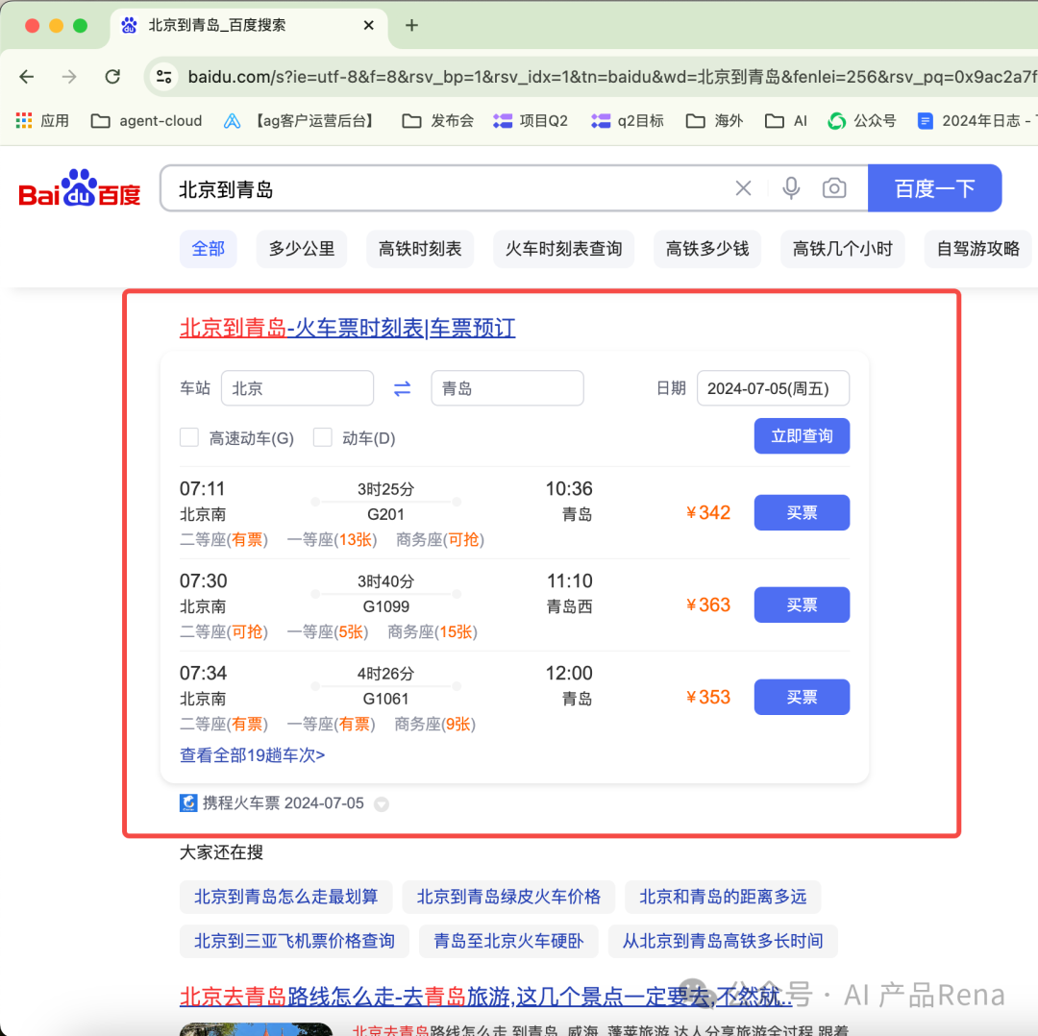Screen dimensions: 1038x1036
Task: Expand the chevron next to 携程火车票
Action: click(x=381, y=803)
